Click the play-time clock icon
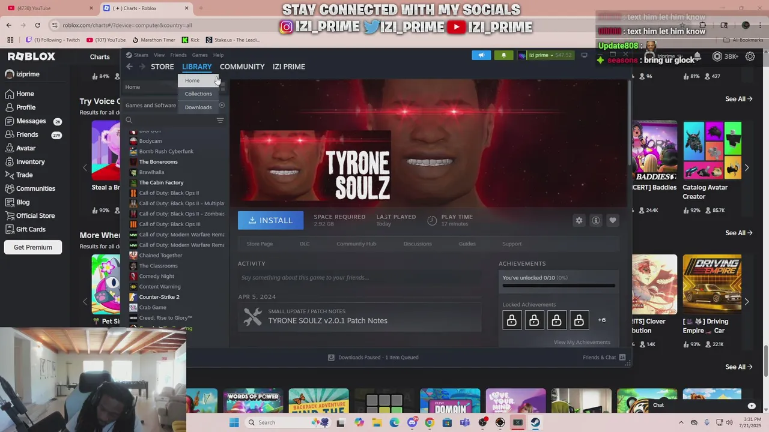The width and height of the screenshot is (769, 432). click(x=431, y=220)
